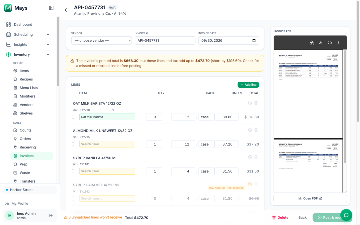Click the Open PDF button
Screen dimensions: 360x225
pyautogui.click(x=310, y=198)
